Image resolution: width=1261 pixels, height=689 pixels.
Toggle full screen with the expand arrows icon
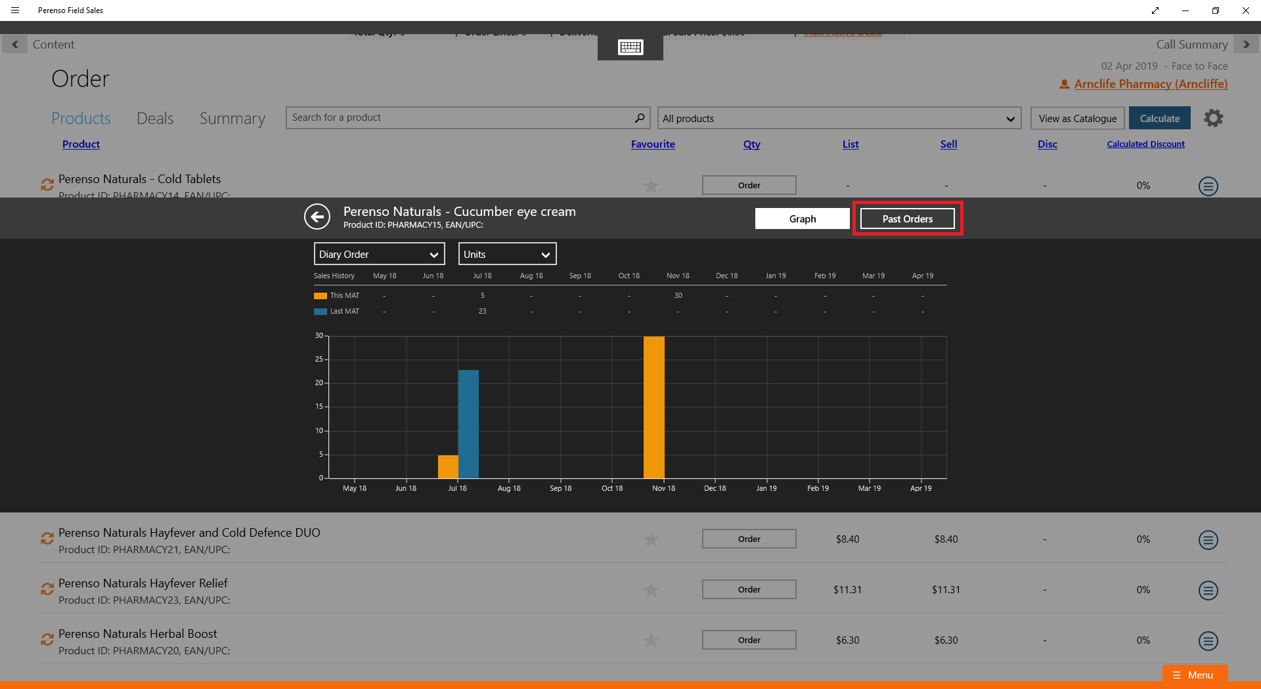[x=1155, y=10]
